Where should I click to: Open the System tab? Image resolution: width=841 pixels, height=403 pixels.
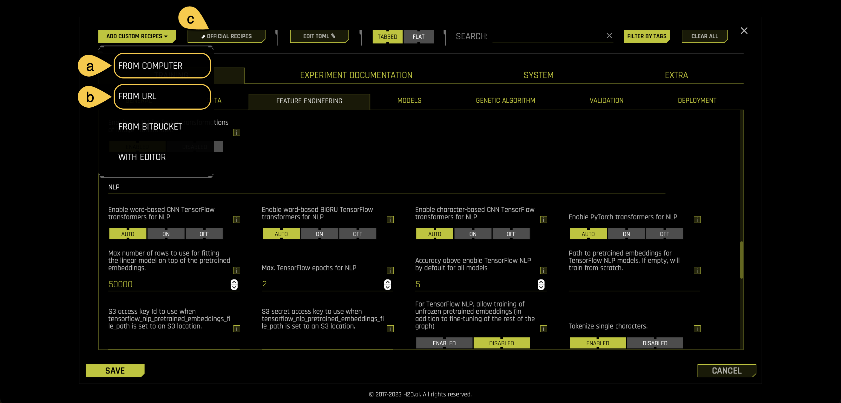538,75
